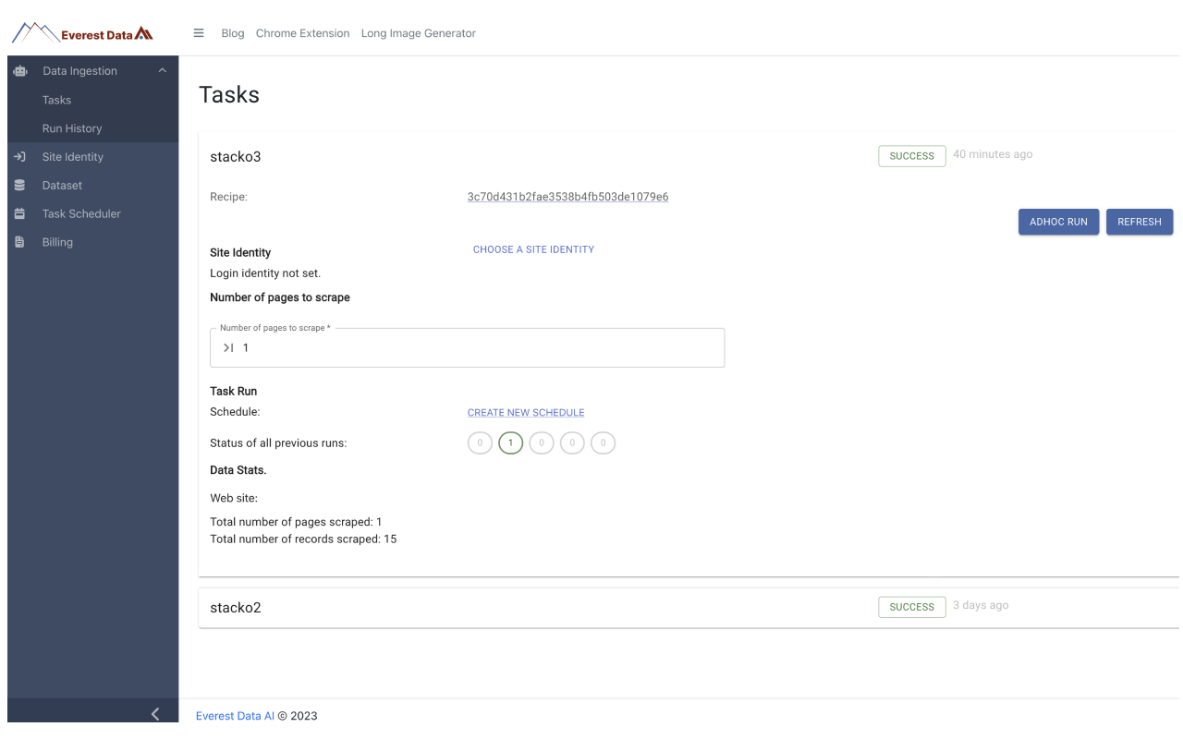The image size is (1183, 739).
Task: Open recipe 3c70d431b2fae3538b4fb503de1079e6
Action: tap(567, 197)
